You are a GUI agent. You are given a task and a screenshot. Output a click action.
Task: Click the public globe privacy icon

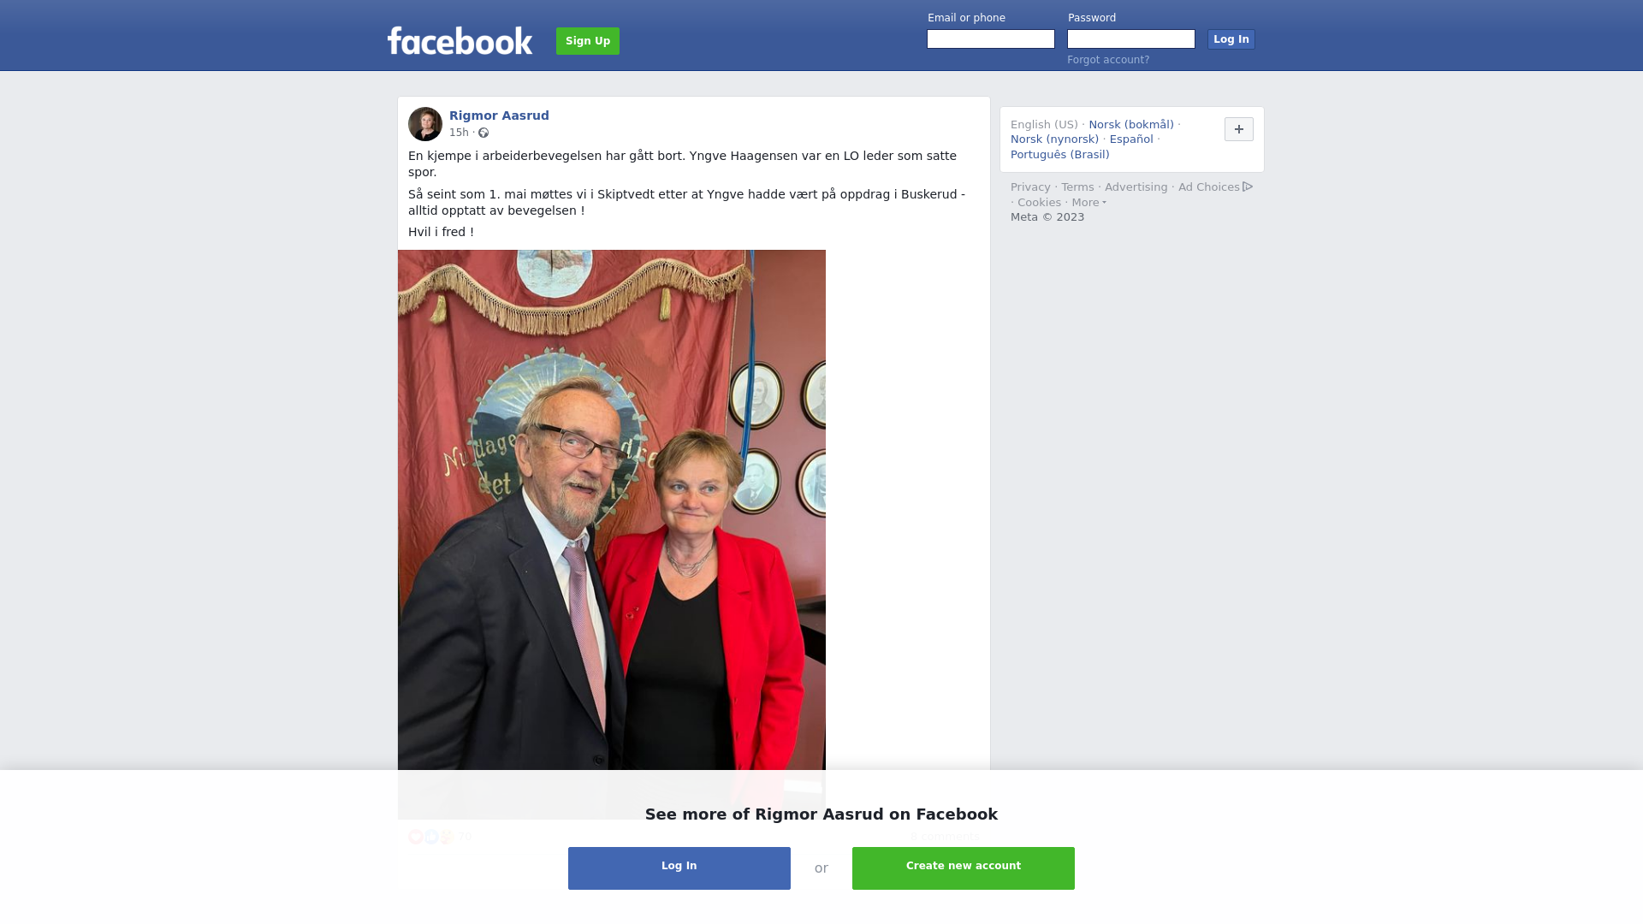pyautogui.click(x=483, y=133)
